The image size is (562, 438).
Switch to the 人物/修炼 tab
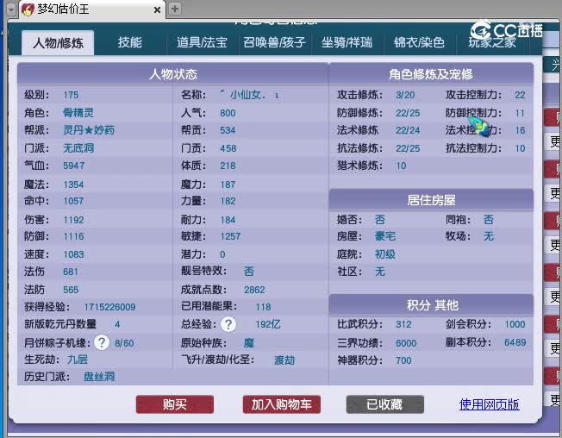(58, 43)
